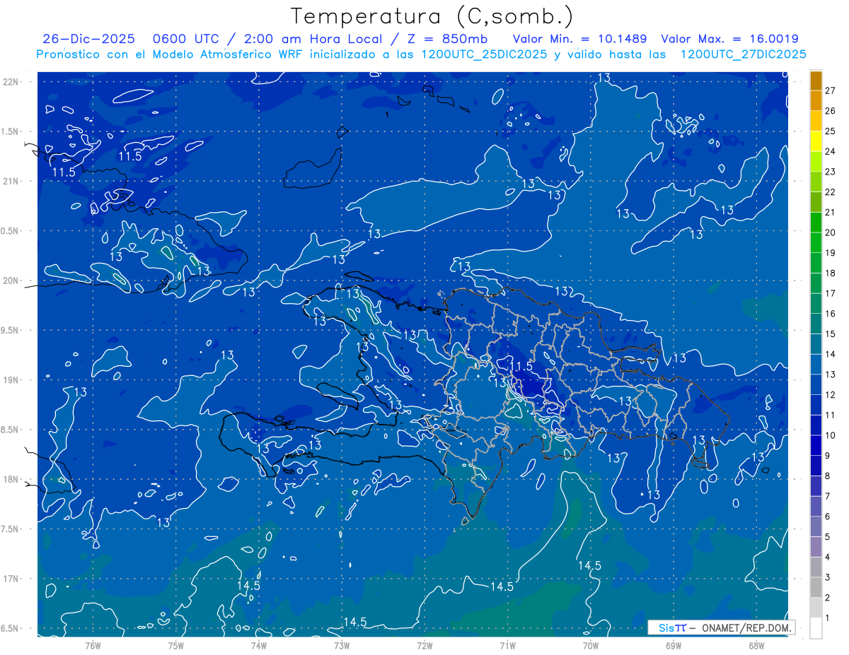Image resolution: width=849 pixels, height=655 pixels.
Task: Click the 14.5 contour label near 73W bottom edge
Action: (x=354, y=622)
